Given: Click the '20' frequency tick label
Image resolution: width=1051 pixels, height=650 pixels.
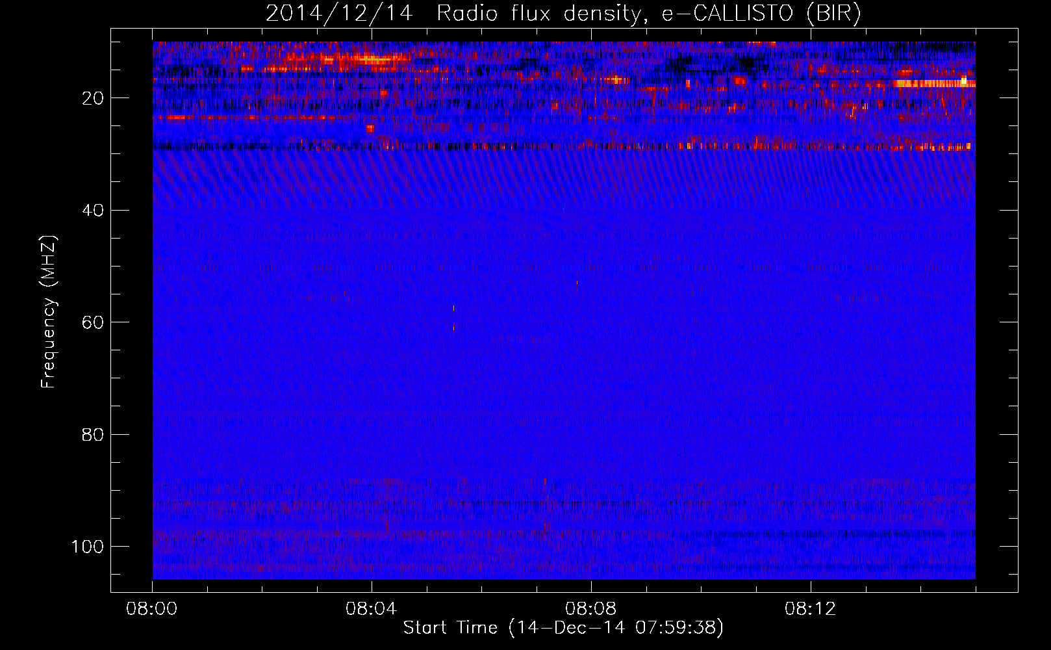Looking at the screenshot, I should (94, 98).
